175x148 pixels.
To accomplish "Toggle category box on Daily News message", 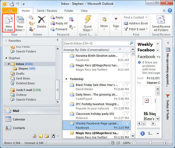I will tap(124, 94).
